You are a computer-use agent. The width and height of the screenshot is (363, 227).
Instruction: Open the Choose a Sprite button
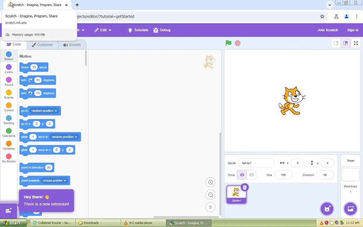327,209
